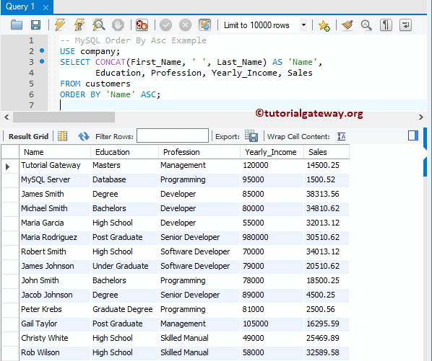The height and width of the screenshot is (361, 432).
Task: Select the Rob Wilson name cell
Action: tap(55, 352)
